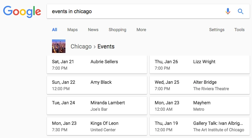
Task: Click the Google logo
Action: tap(22, 12)
